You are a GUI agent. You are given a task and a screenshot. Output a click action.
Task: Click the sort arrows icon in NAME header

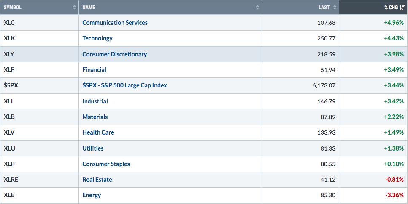click(x=257, y=8)
